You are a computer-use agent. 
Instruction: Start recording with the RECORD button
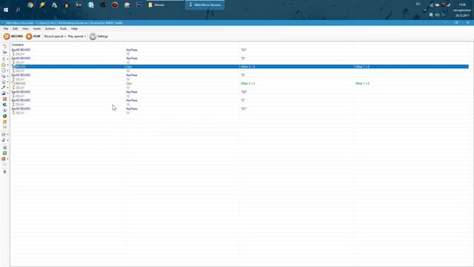click(x=13, y=36)
